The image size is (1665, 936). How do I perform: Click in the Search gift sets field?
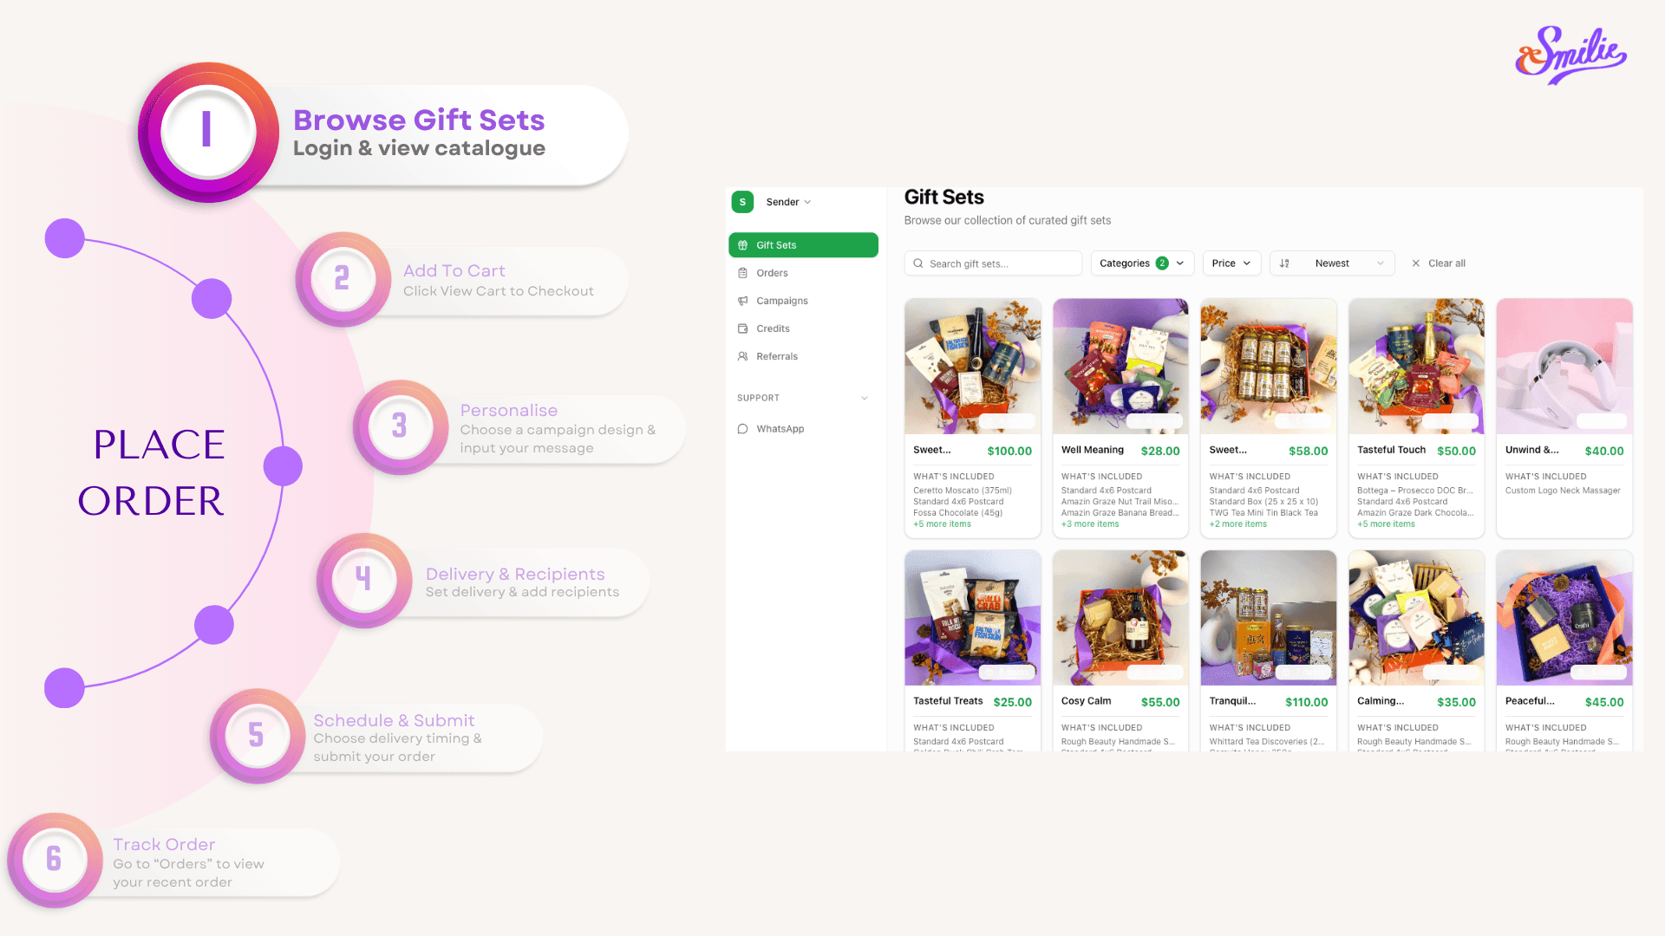point(997,263)
